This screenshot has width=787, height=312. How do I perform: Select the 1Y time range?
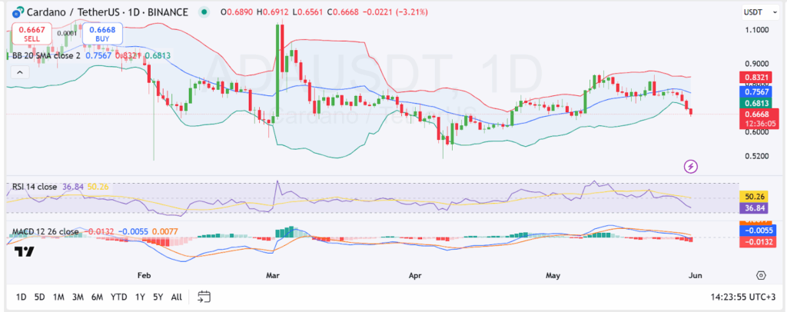[140, 297]
